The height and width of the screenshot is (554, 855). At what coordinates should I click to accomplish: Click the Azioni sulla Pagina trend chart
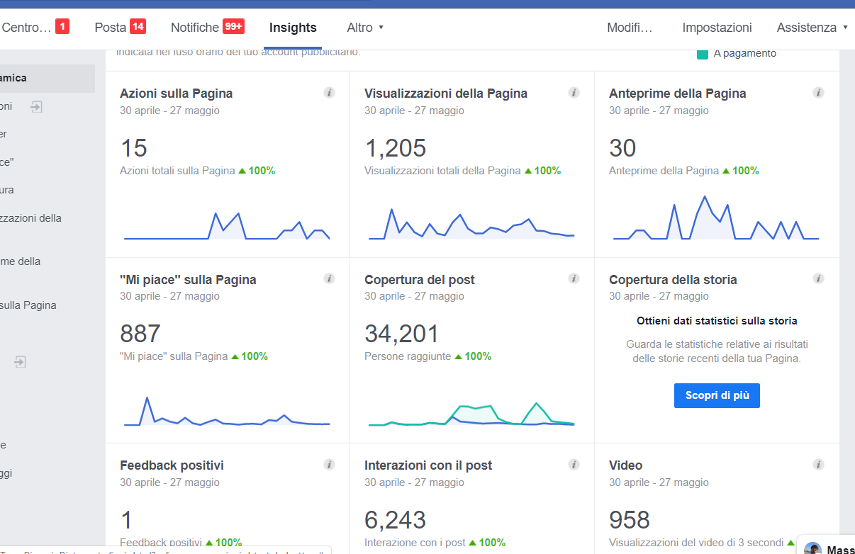tap(227, 226)
